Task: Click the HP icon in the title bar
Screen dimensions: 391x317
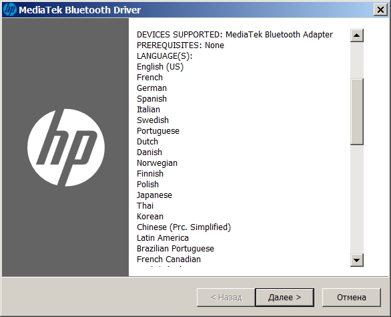Action: 10,10
